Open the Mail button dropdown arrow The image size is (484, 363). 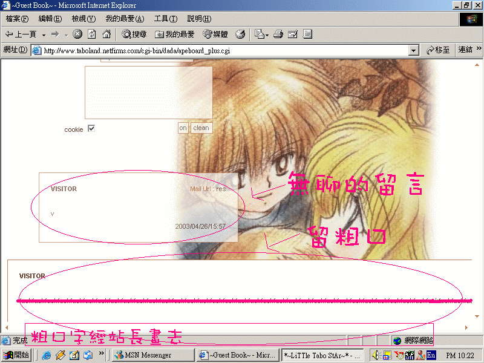(x=267, y=35)
